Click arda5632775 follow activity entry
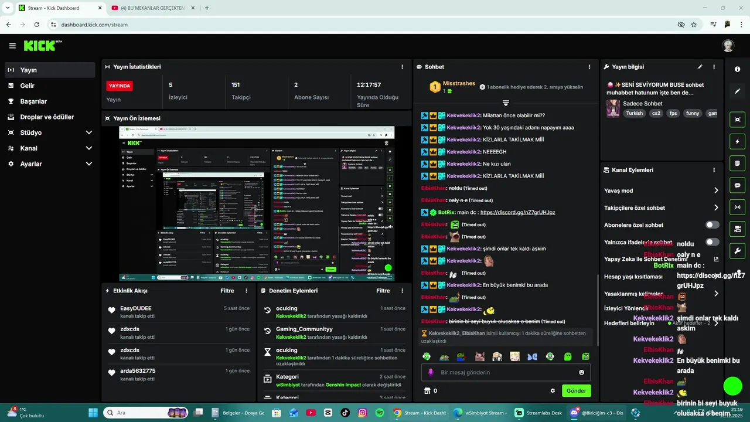Viewport: 750px width, 422px height. click(179, 375)
